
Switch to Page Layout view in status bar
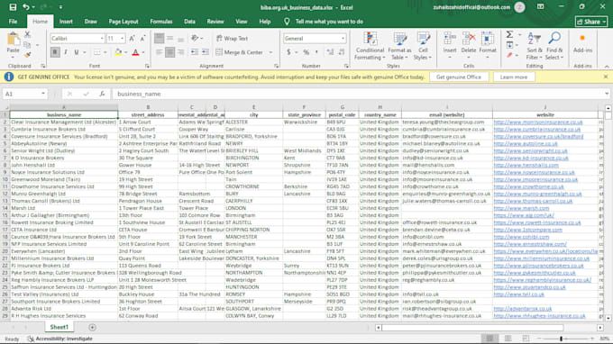[508, 338]
